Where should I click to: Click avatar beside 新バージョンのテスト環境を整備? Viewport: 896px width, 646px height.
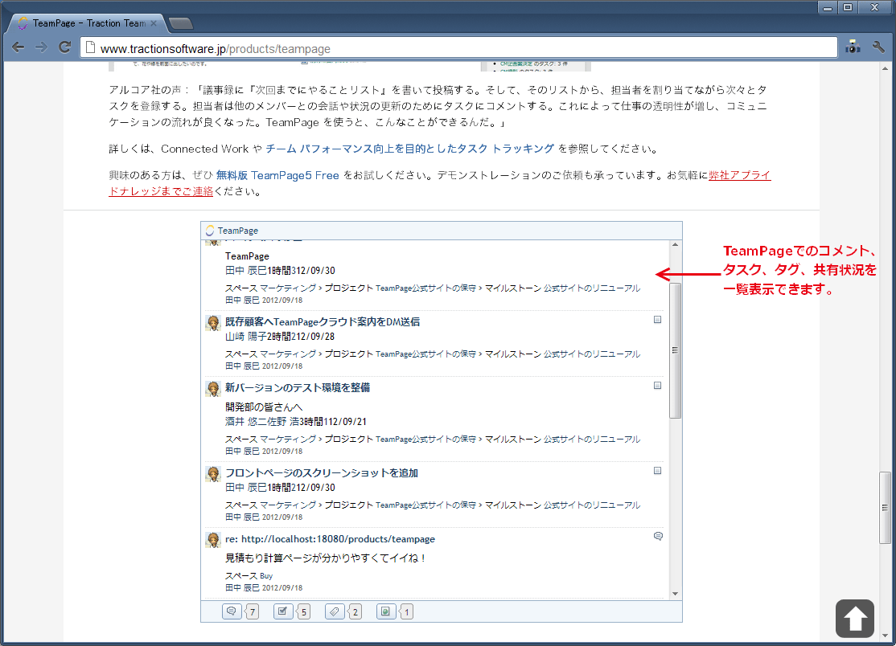pyautogui.click(x=213, y=389)
